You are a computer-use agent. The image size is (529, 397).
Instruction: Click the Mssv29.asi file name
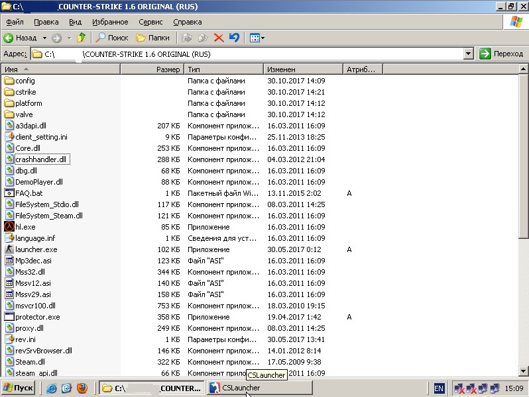click(x=33, y=294)
